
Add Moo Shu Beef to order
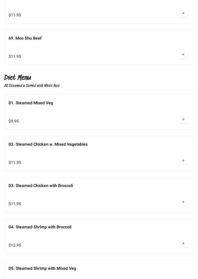tap(183, 54)
